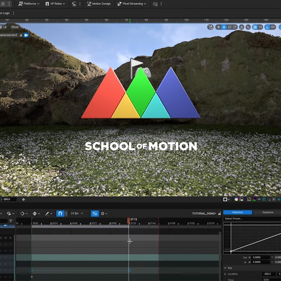Activate the Rotate tool in viewport
The image size is (281, 281).
(229, 27)
